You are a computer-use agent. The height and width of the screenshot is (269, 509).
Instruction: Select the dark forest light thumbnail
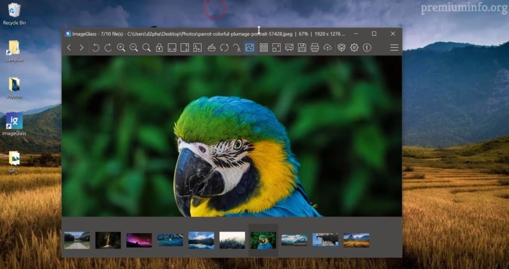108,240
